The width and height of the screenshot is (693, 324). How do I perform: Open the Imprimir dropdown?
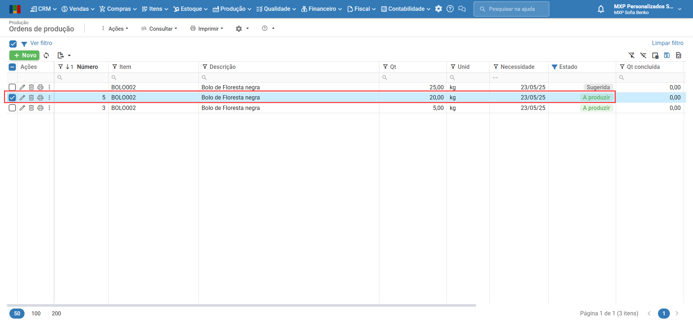point(207,28)
